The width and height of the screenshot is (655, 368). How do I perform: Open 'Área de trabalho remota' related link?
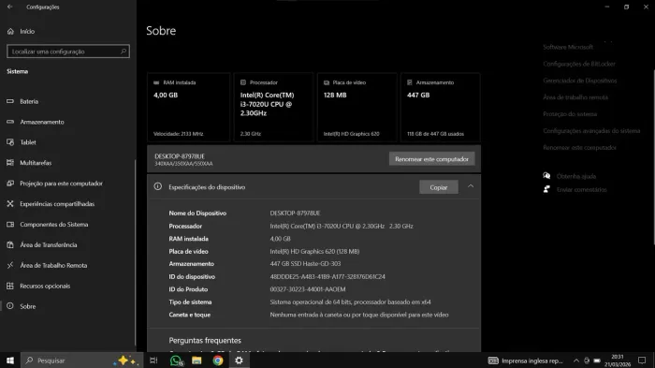(575, 97)
